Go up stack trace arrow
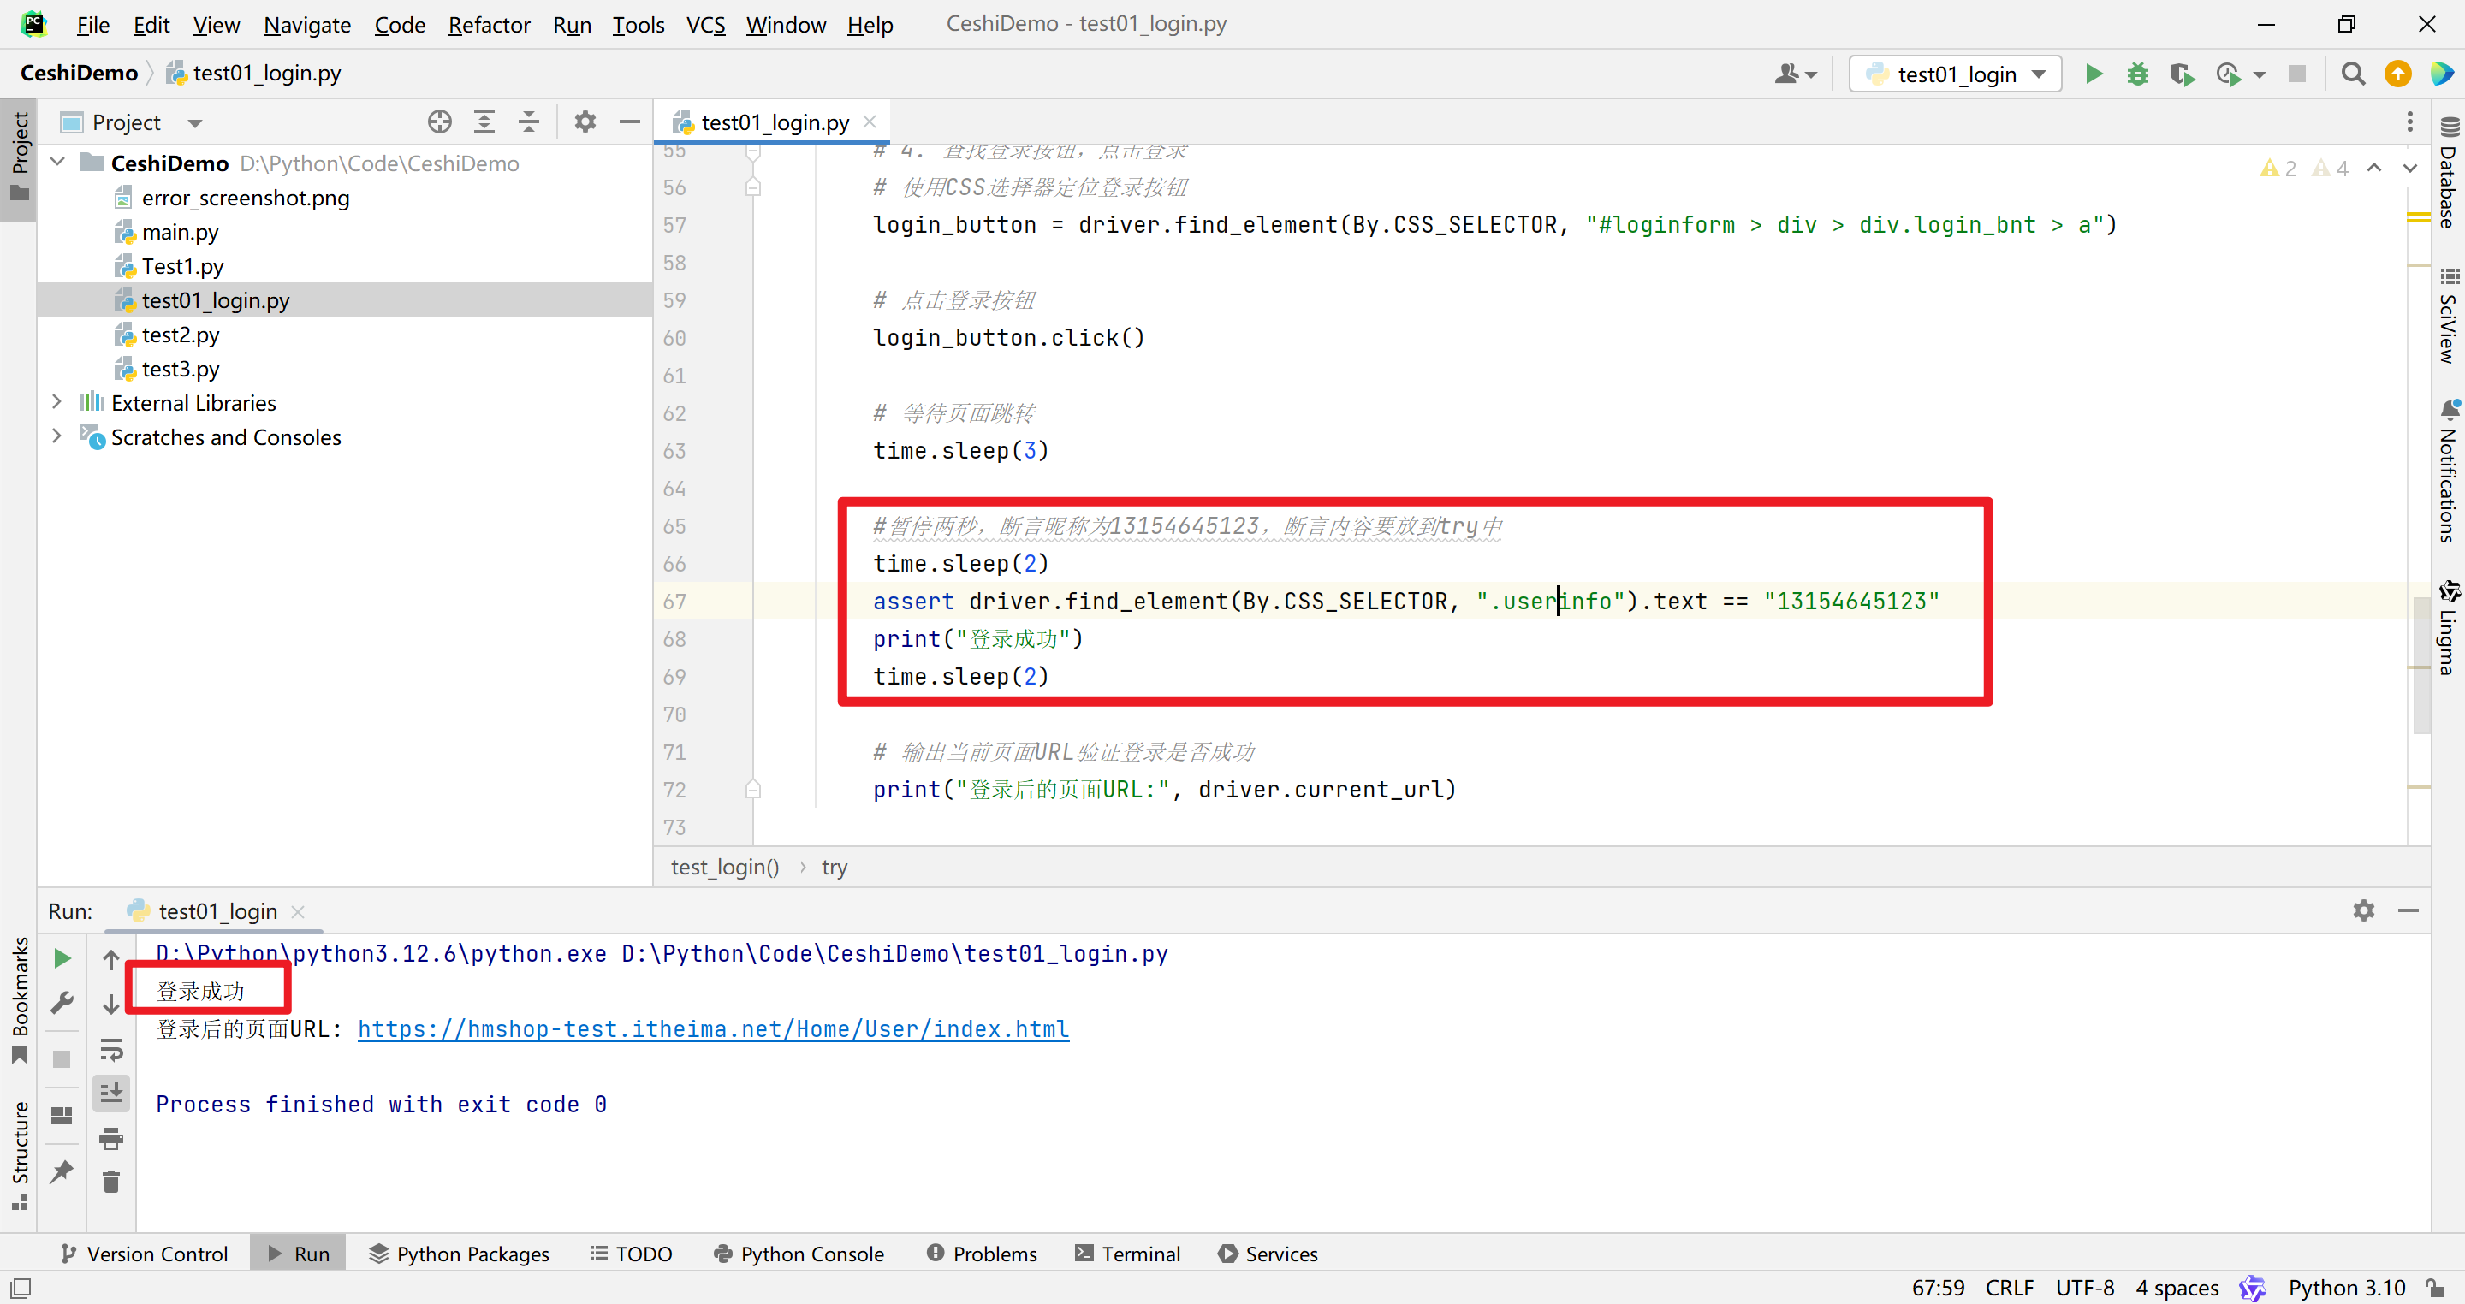The height and width of the screenshot is (1304, 2465). tap(111, 959)
